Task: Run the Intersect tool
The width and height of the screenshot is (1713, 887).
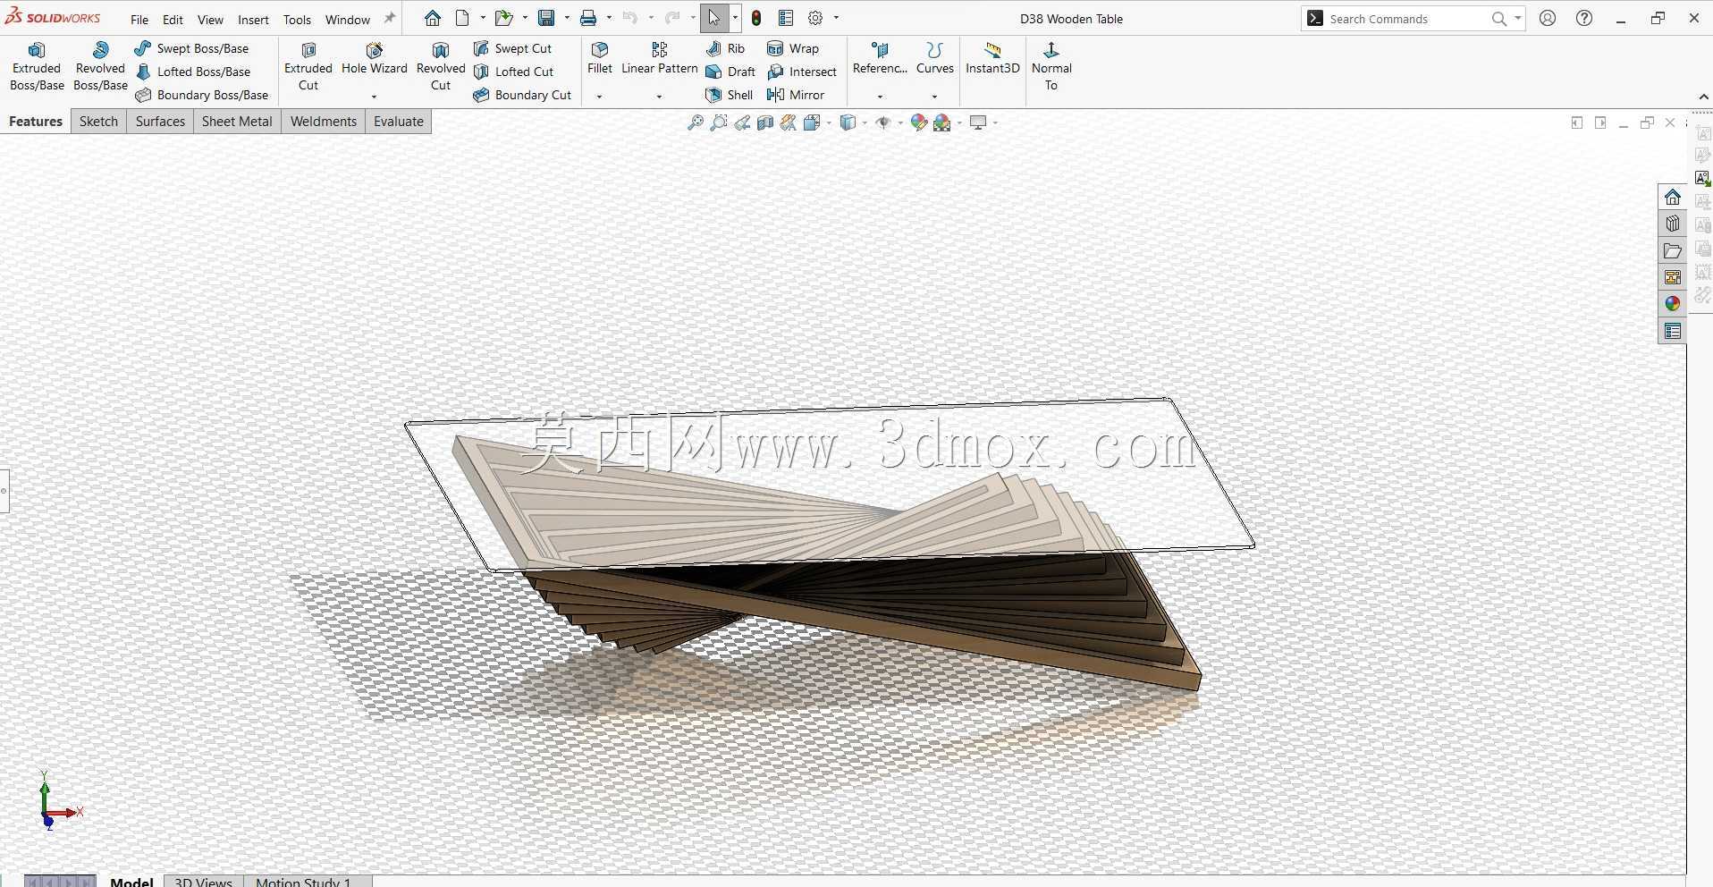Action: click(x=802, y=72)
